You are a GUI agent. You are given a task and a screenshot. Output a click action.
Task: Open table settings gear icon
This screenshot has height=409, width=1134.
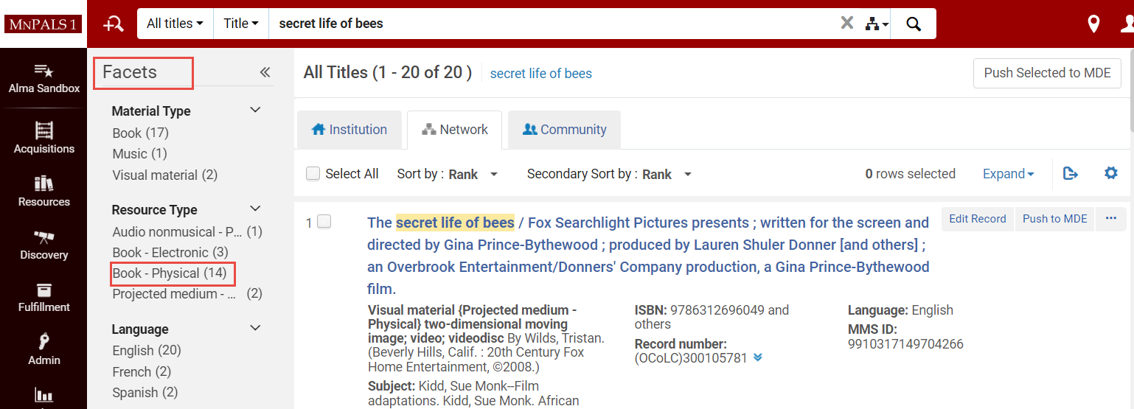point(1110,173)
